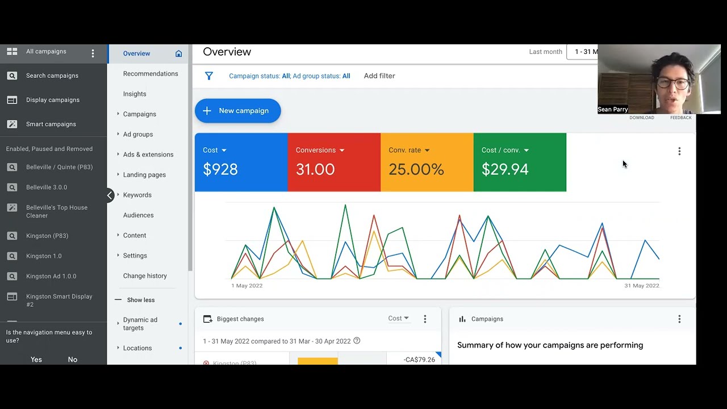Screen dimensions: 727x409
Task: Open the All campaigns three-dot menu
Action: point(93,53)
